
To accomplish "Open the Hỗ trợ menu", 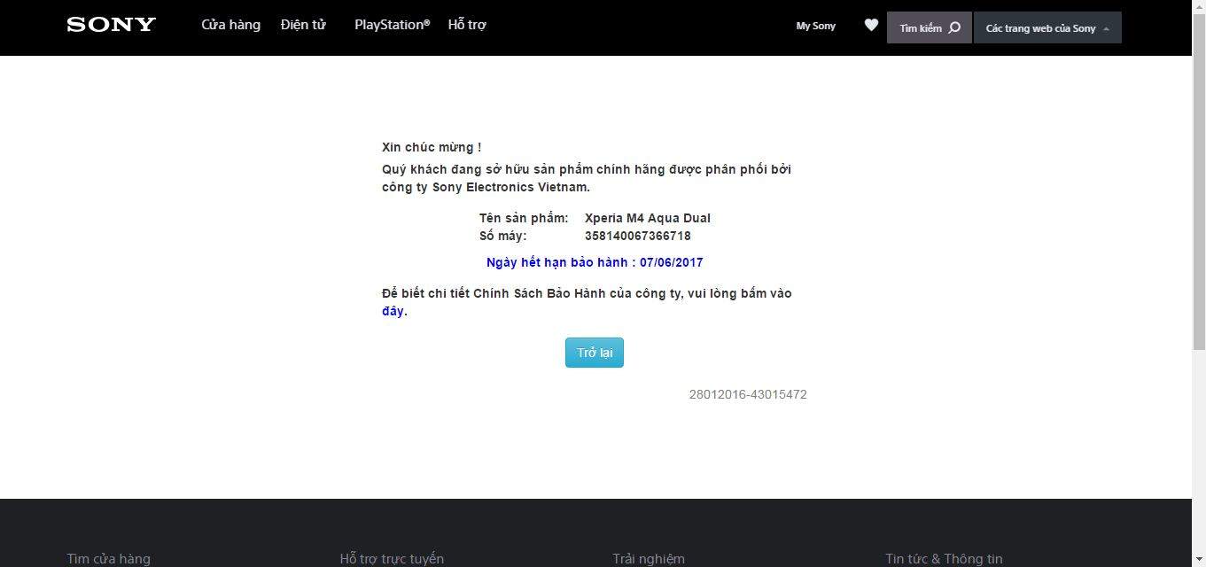I will click(x=467, y=25).
